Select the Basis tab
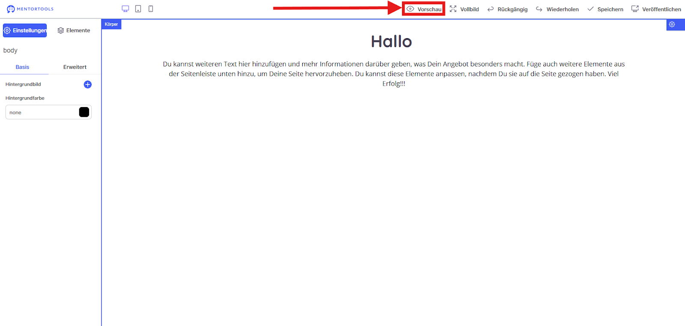Image resolution: width=685 pixels, height=326 pixels. click(x=22, y=67)
